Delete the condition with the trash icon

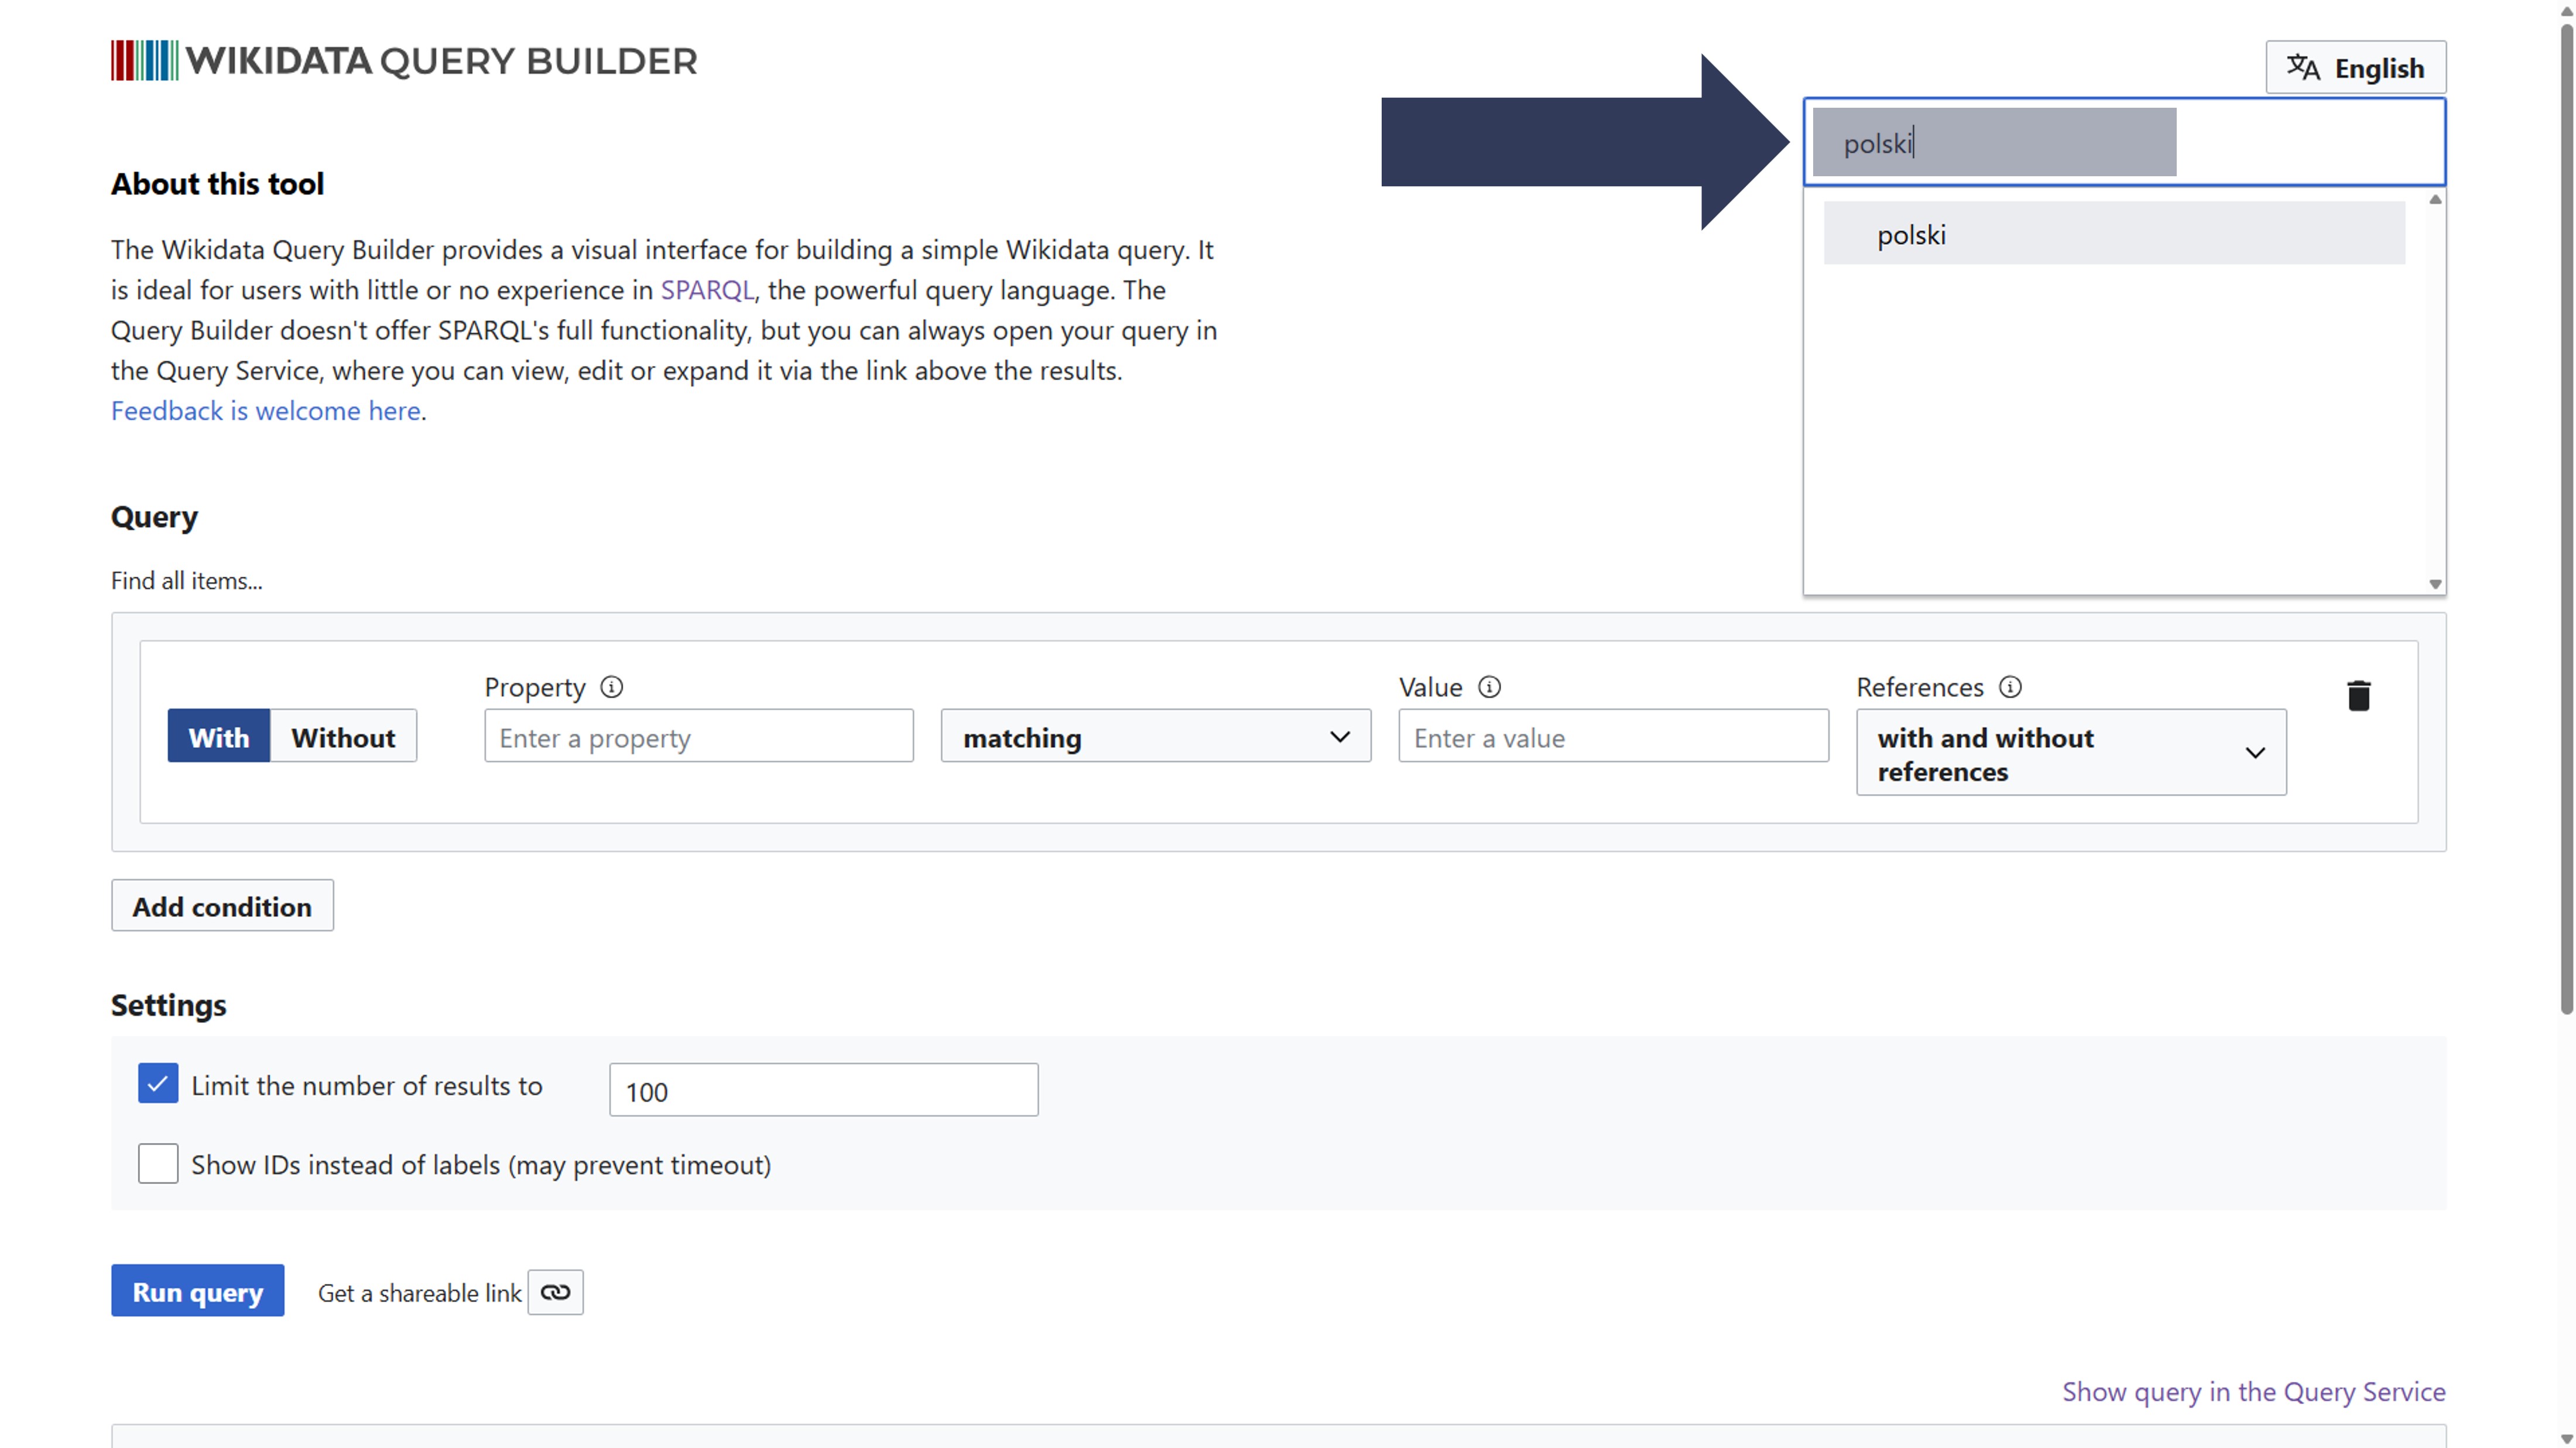(x=2358, y=695)
